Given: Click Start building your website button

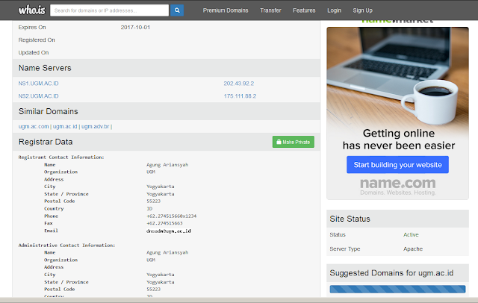Looking at the screenshot, I should pyautogui.click(x=397, y=165).
